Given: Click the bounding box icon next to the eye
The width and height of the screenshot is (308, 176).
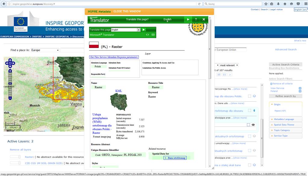Looking at the screenshot, I should tap(248, 125).
